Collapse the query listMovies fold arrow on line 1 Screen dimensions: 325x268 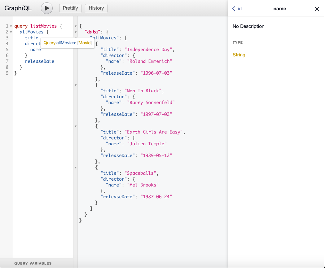point(11,26)
